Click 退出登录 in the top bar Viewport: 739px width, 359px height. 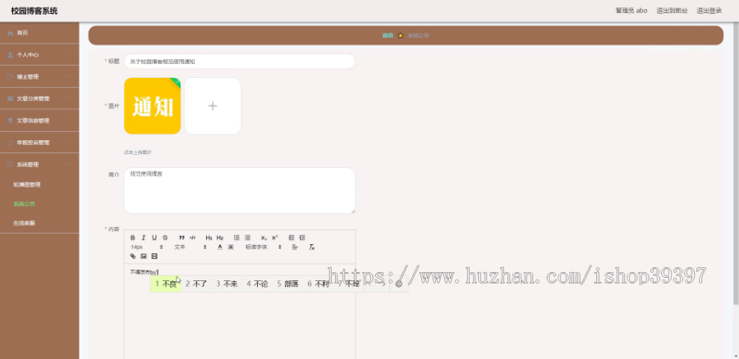pos(709,11)
